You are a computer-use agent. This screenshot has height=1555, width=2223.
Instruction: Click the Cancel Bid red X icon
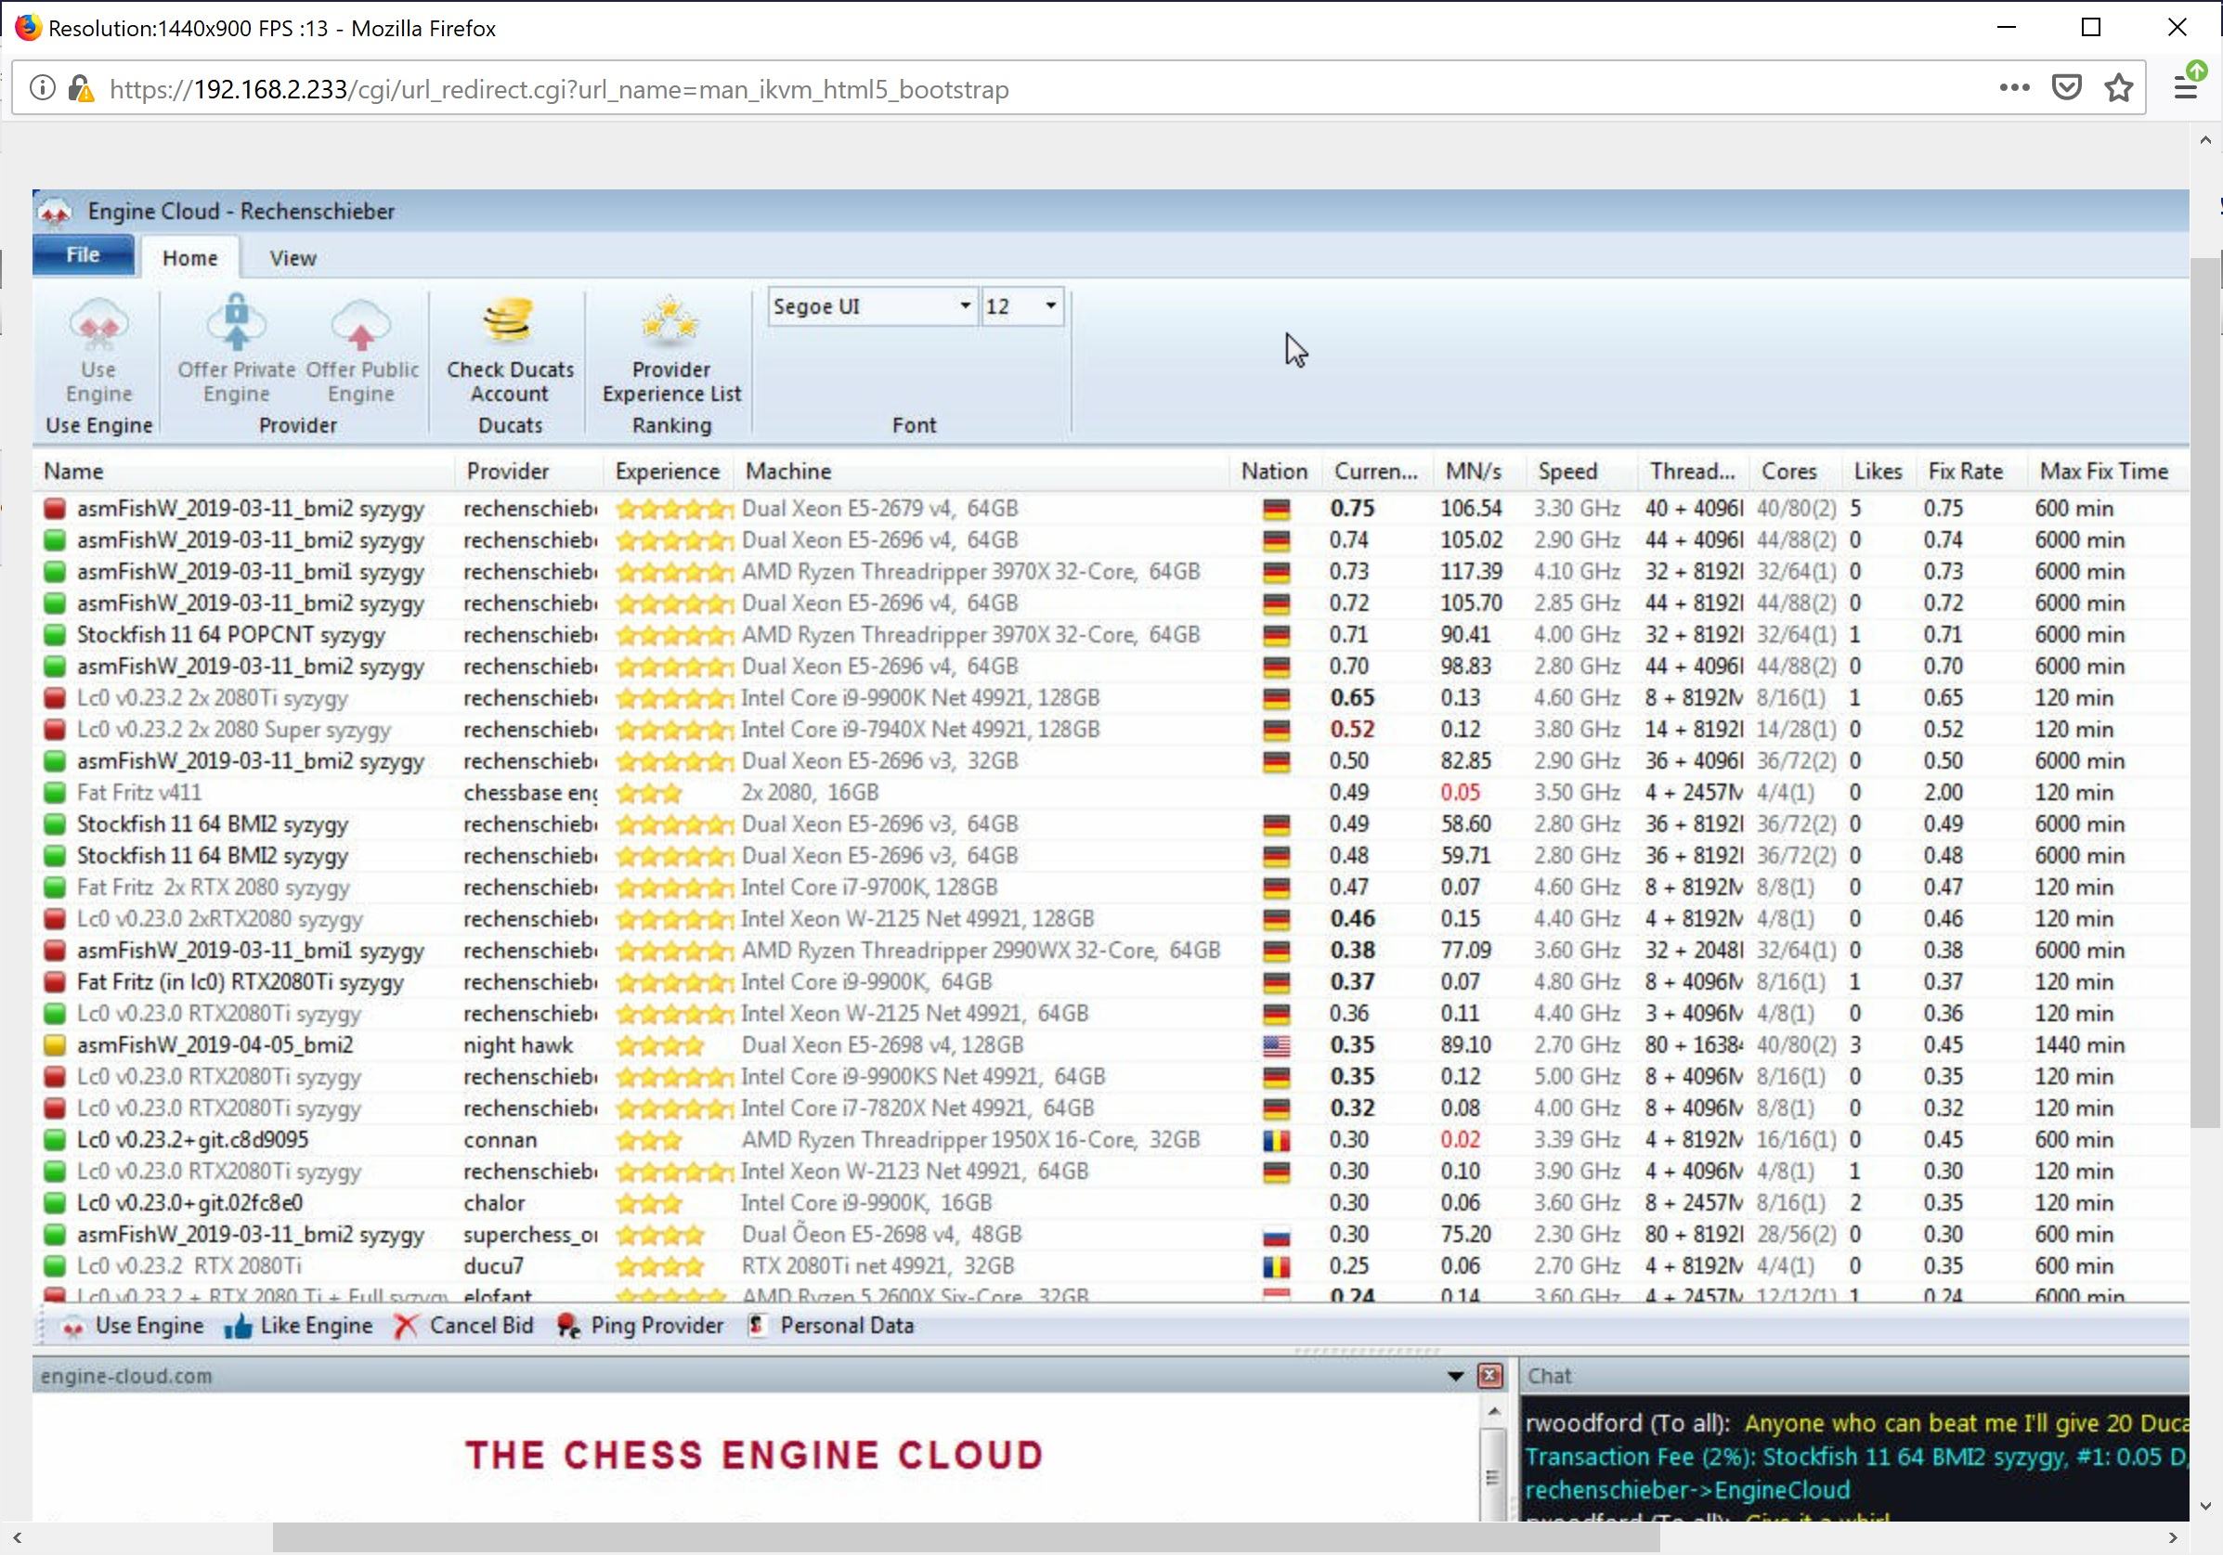click(x=406, y=1327)
